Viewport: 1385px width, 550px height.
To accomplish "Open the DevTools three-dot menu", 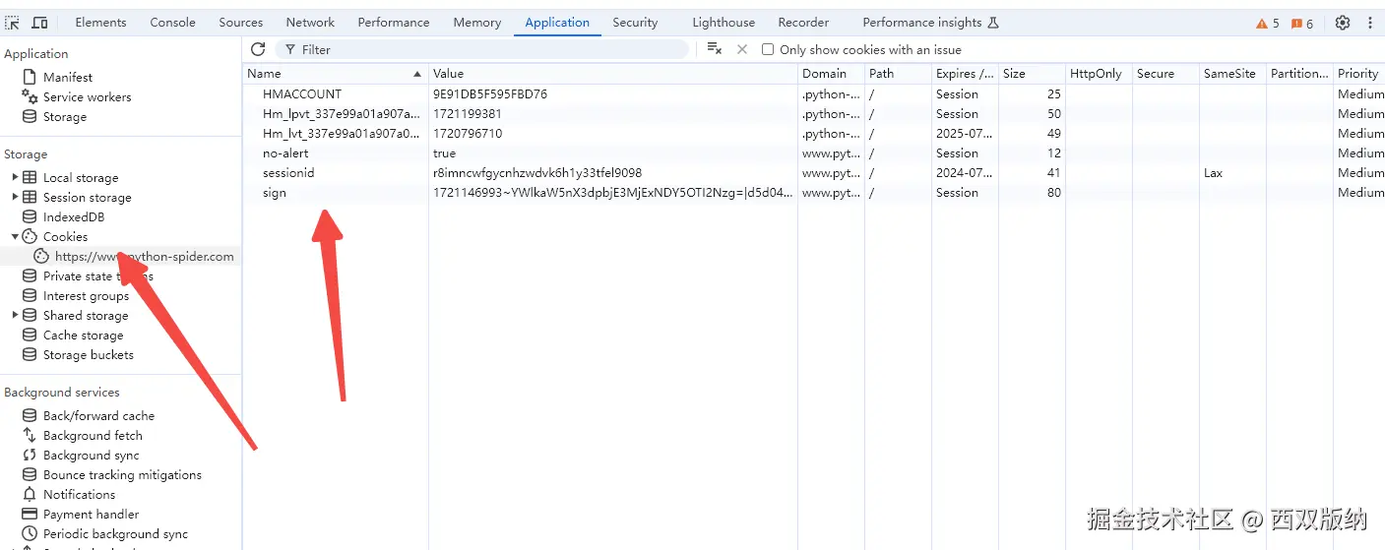I will pos(1370,23).
